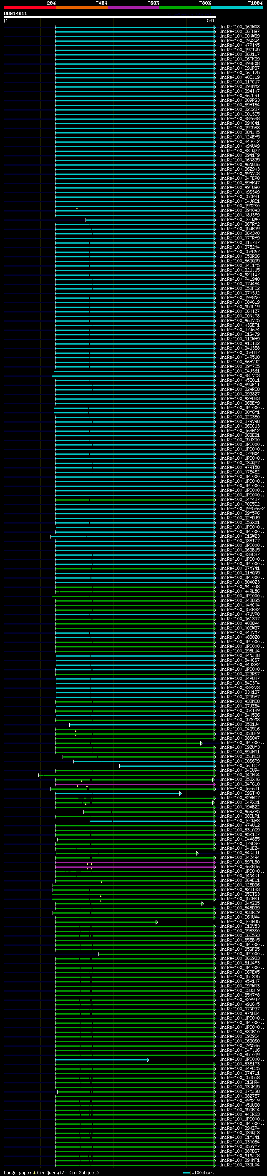Open the UniRef100_B4FEP8 entry
267x1176 pixels.
click(x=239, y=179)
